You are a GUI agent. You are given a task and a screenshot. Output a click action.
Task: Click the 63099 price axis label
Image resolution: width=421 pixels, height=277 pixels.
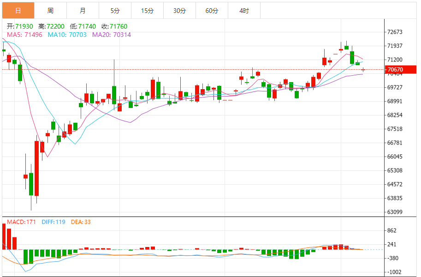pos(395,212)
